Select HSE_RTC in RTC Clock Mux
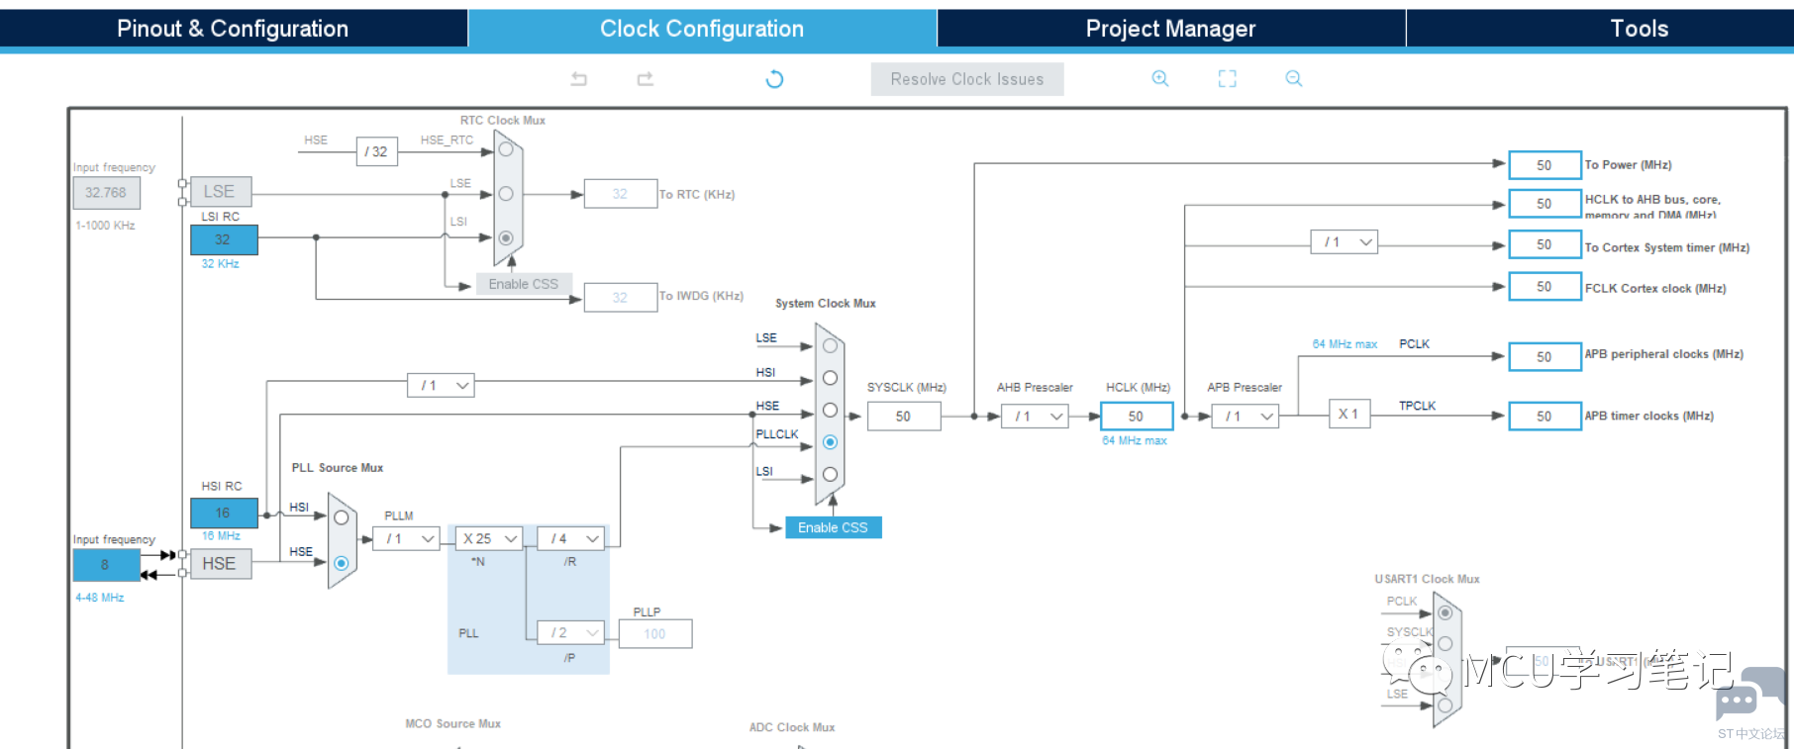This screenshot has width=1794, height=749. tap(506, 149)
